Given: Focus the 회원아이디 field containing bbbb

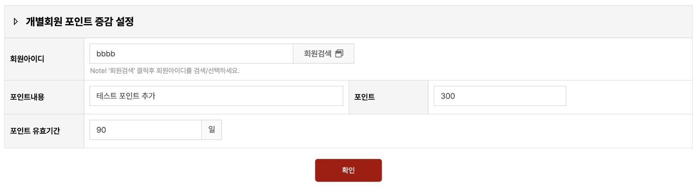Looking at the screenshot, I should coord(191,54).
